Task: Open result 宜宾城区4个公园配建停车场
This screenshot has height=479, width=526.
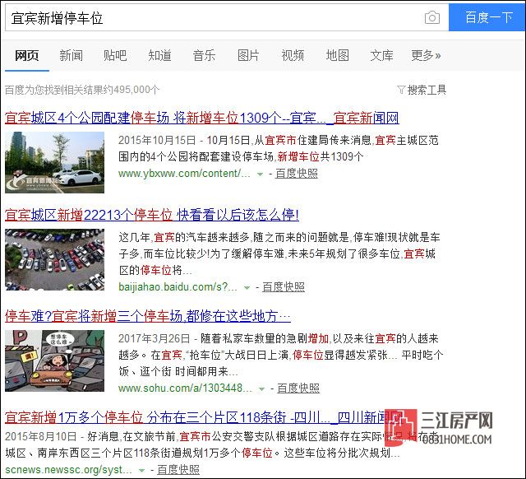Action: (202, 118)
